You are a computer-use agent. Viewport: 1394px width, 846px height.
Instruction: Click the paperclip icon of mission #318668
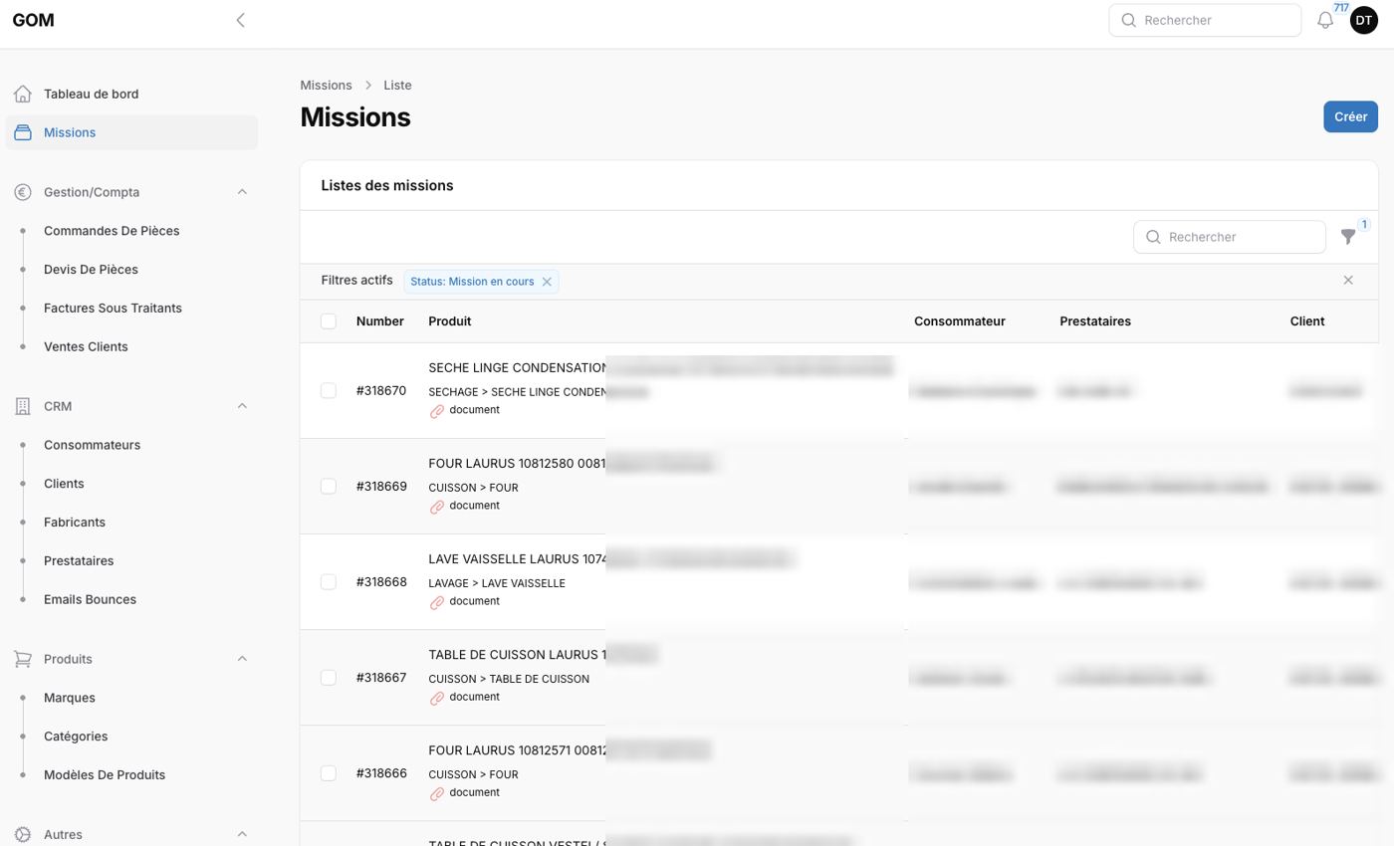point(436,602)
